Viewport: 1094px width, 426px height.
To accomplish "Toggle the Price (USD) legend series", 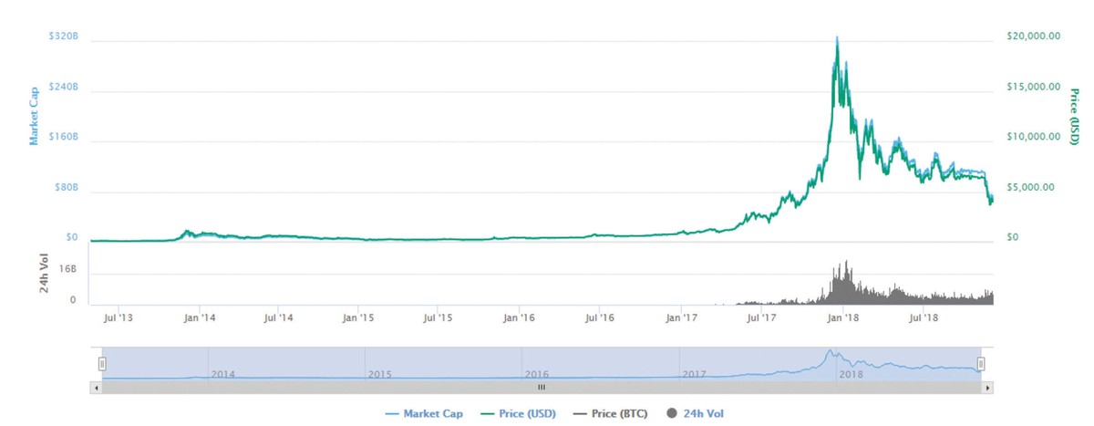I will (525, 414).
